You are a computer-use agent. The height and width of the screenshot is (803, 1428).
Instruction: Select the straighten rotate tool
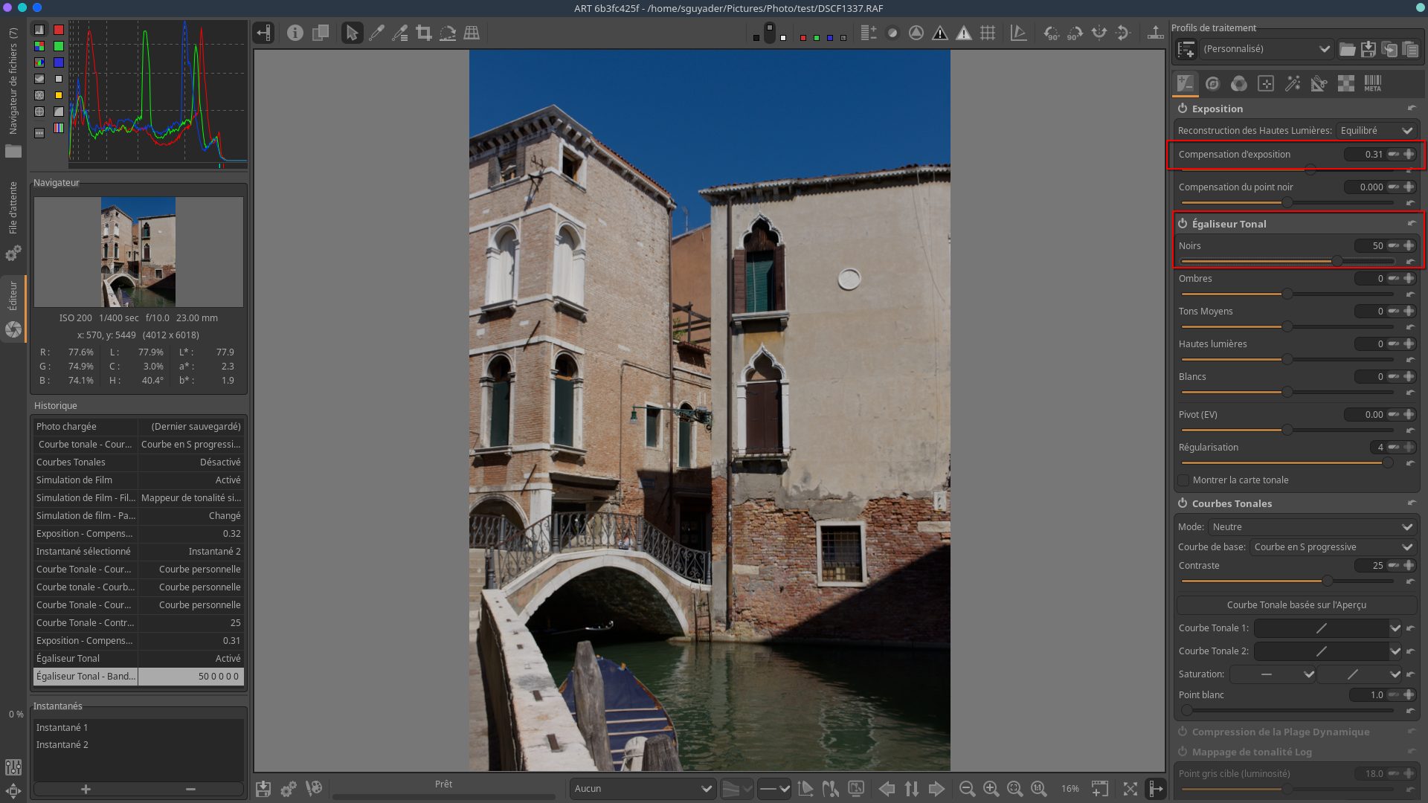(x=448, y=33)
